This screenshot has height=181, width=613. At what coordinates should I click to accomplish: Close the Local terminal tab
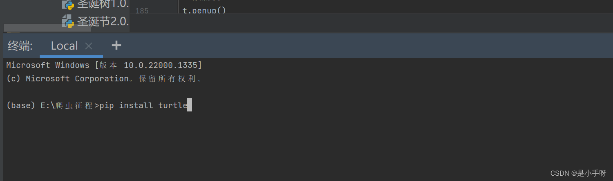tap(89, 46)
